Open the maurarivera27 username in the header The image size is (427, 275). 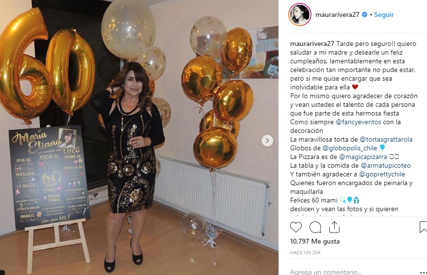click(x=337, y=14)
